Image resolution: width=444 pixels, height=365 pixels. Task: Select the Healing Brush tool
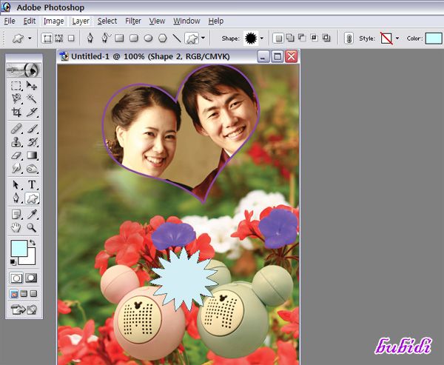click(x=16, y=128)
